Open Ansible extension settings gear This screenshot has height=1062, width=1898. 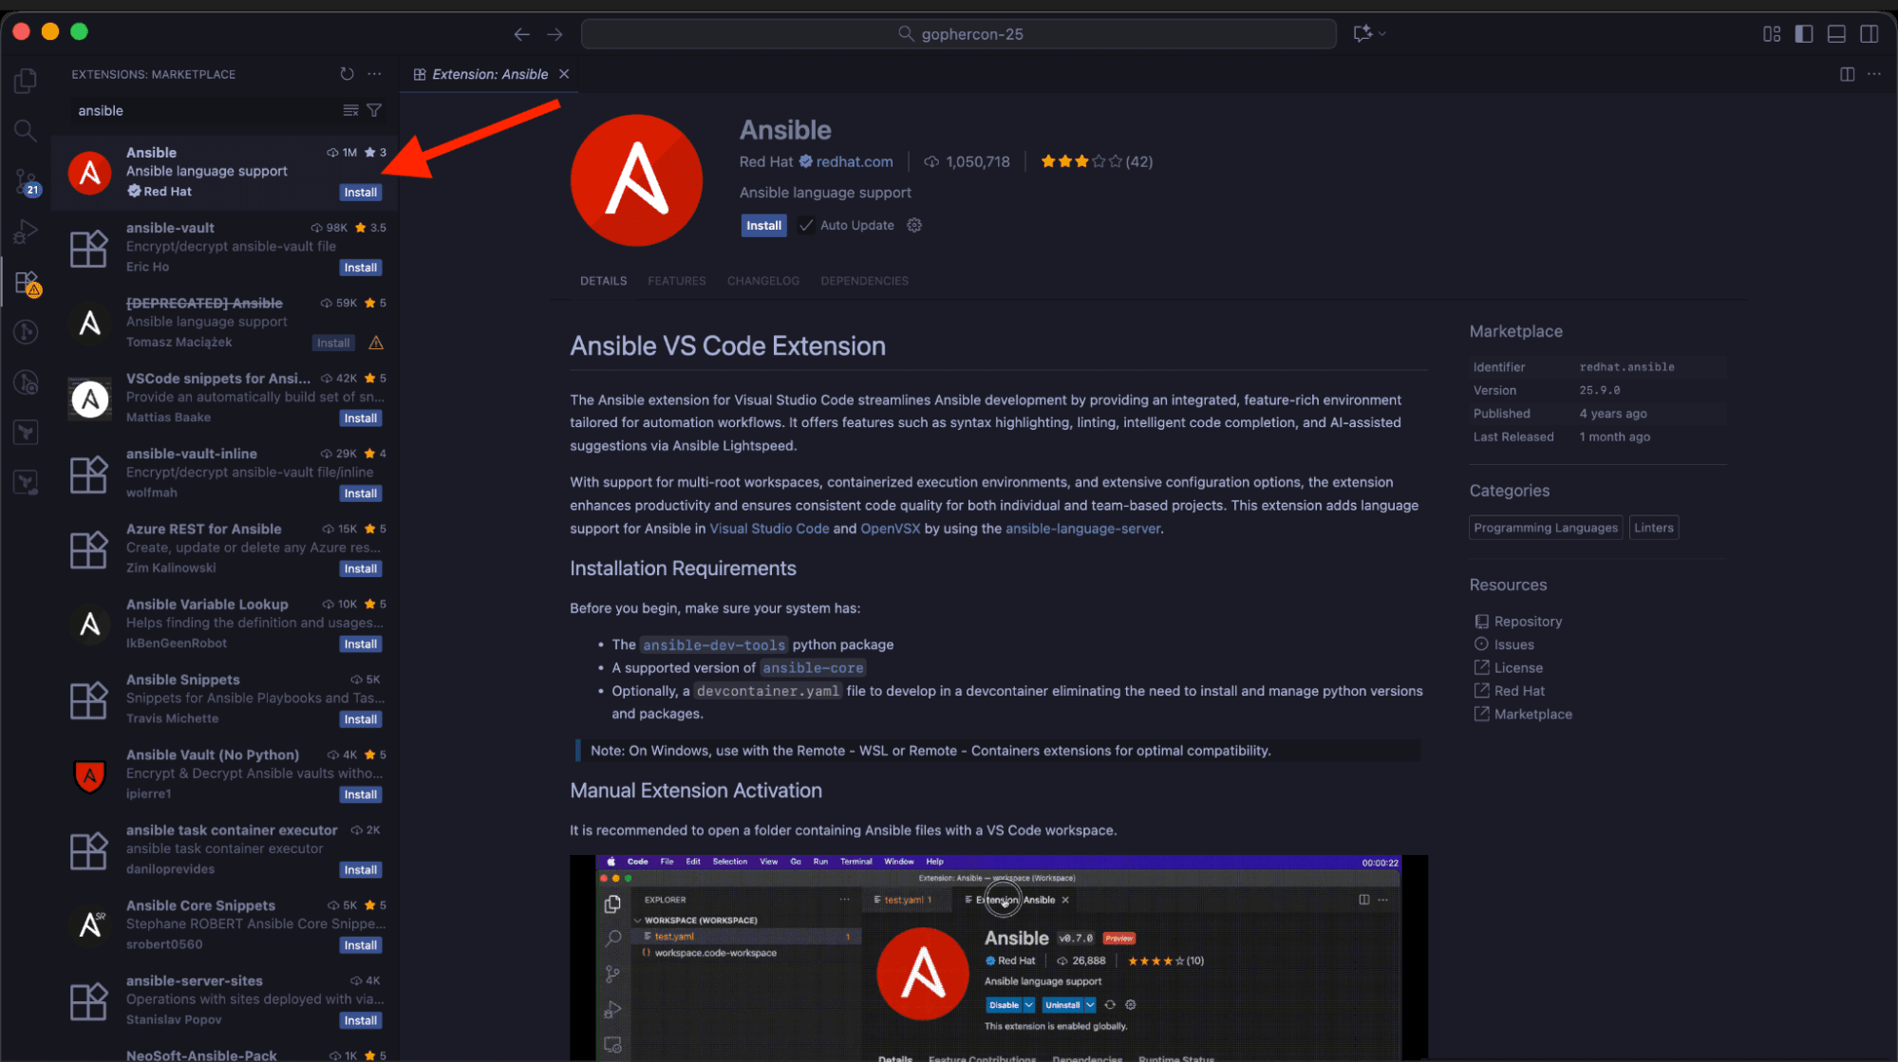[x=914, y=225]
